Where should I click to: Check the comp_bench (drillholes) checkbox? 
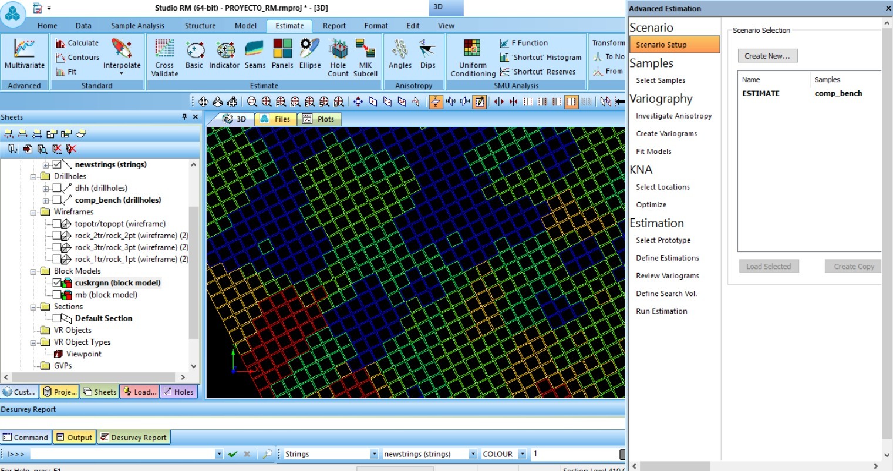coord(57,200)
